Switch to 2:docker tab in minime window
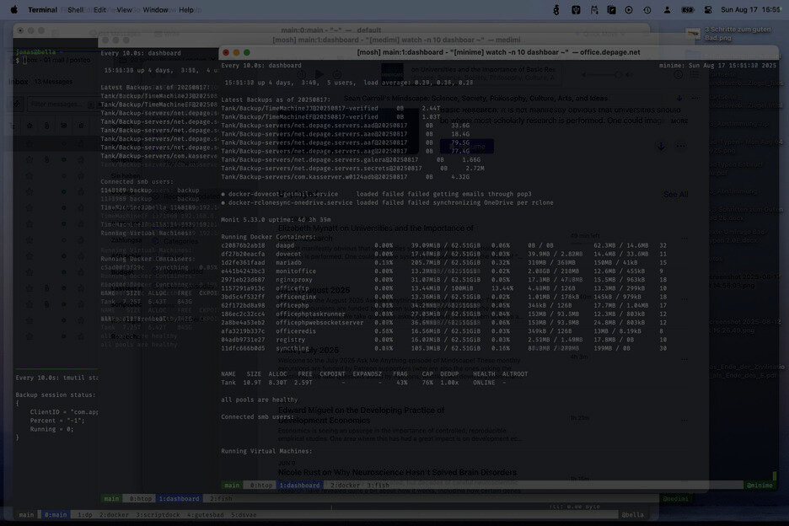This screenshot has height=526, width=789. tap(346, 486)
